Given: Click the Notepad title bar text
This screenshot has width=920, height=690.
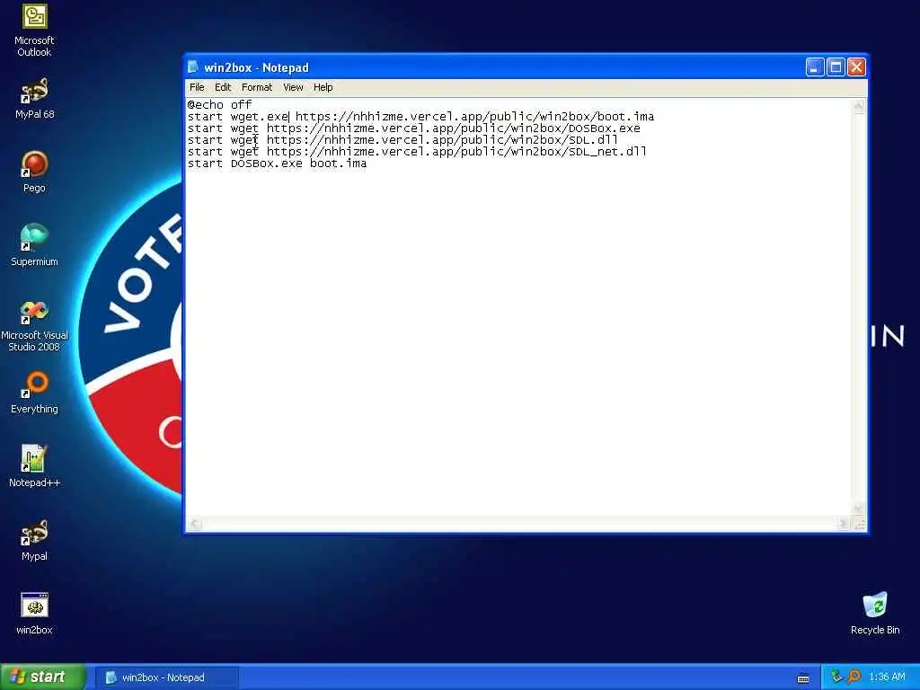Looking at the screenshot, I should point(256,67).
